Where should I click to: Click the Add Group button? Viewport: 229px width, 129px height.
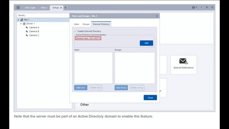121,87
